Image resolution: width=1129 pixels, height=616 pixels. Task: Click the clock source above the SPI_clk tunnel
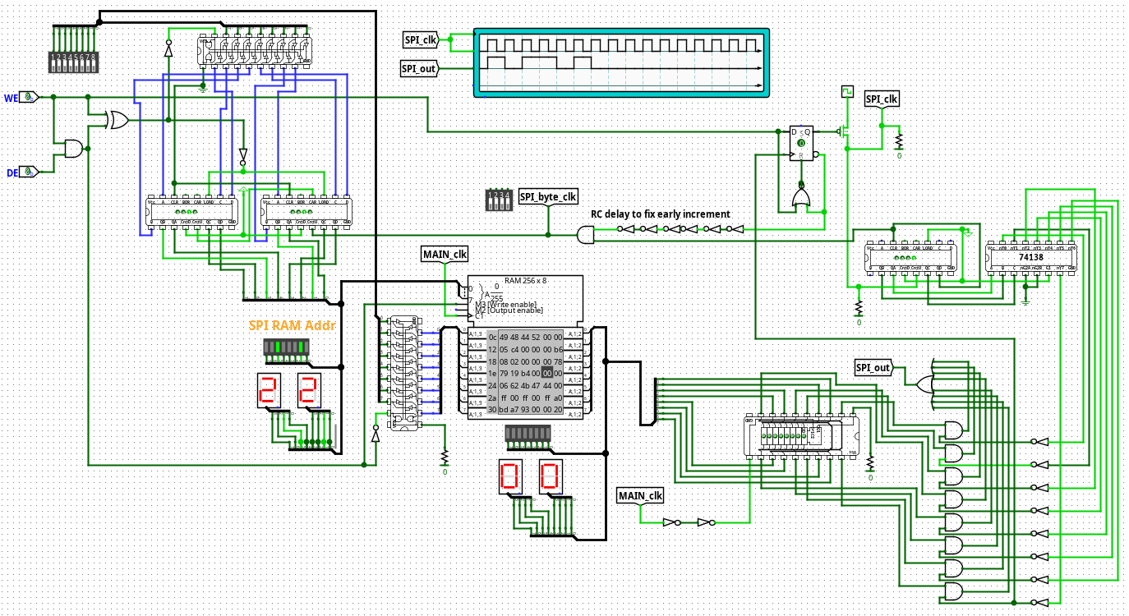[x=847, y=90]
